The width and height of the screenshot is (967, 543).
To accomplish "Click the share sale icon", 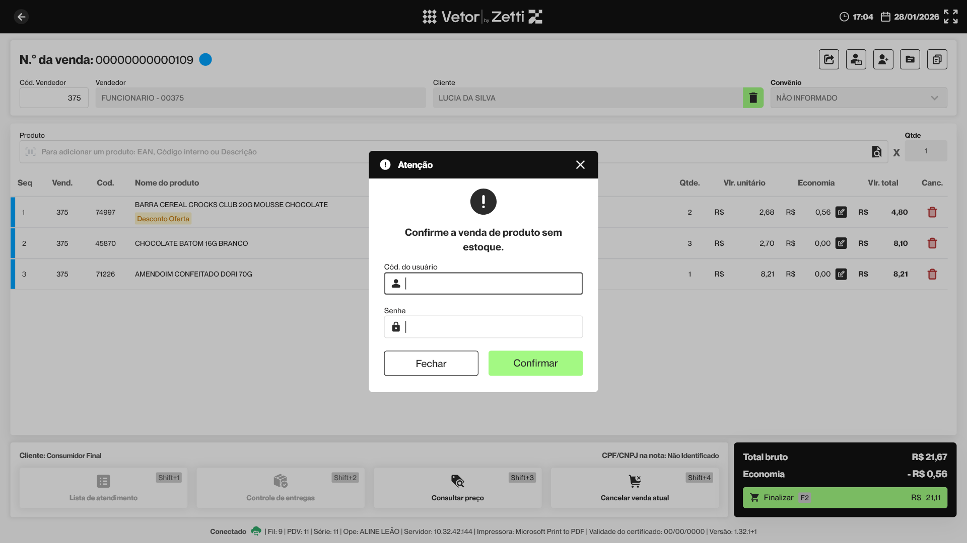I will click(828, 59).
